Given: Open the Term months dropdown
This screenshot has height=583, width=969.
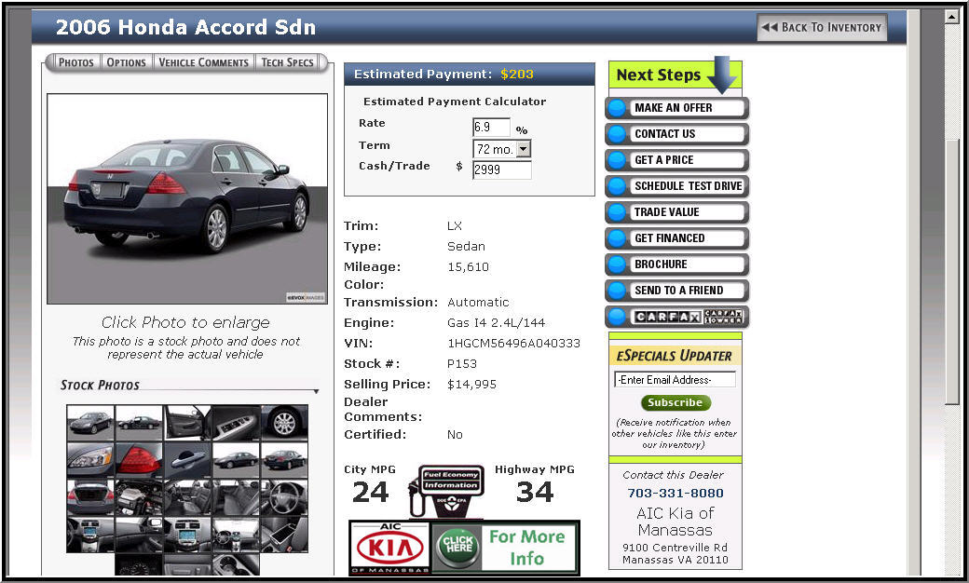Looking at the screenshot, I should 502,149.
